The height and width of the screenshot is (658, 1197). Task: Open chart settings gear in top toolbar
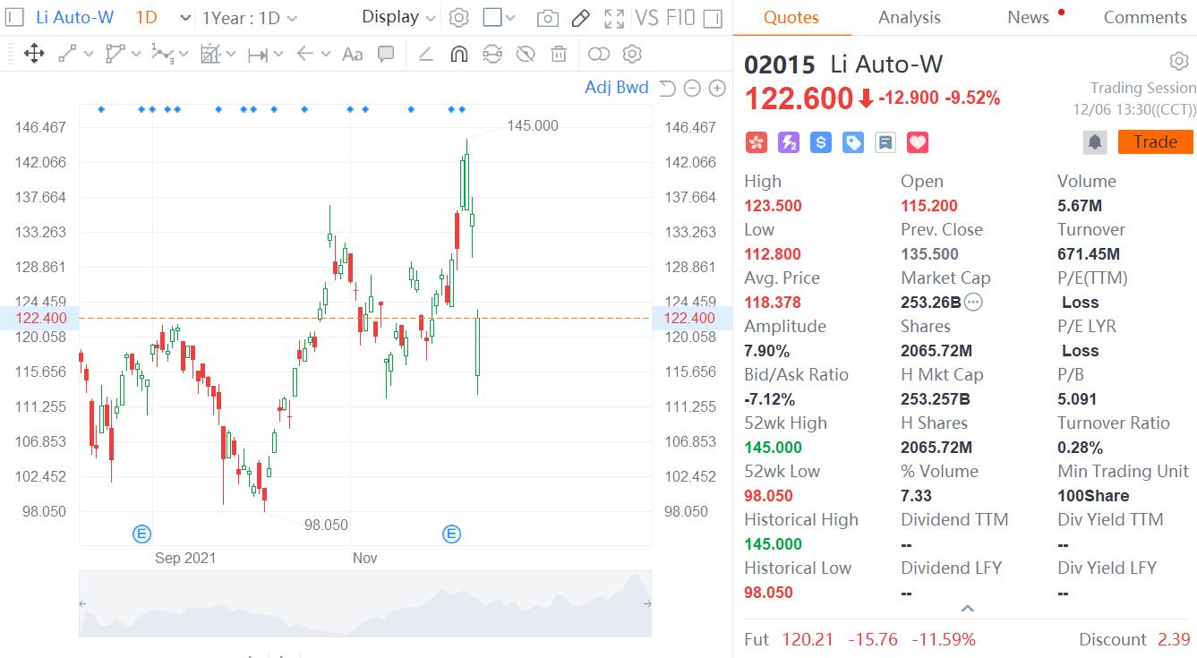pos(458,18)
